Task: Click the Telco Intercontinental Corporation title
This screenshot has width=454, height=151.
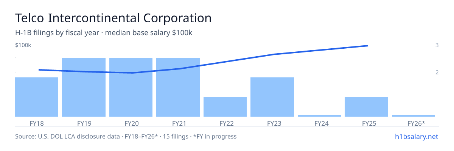Action: click(113, 18)
